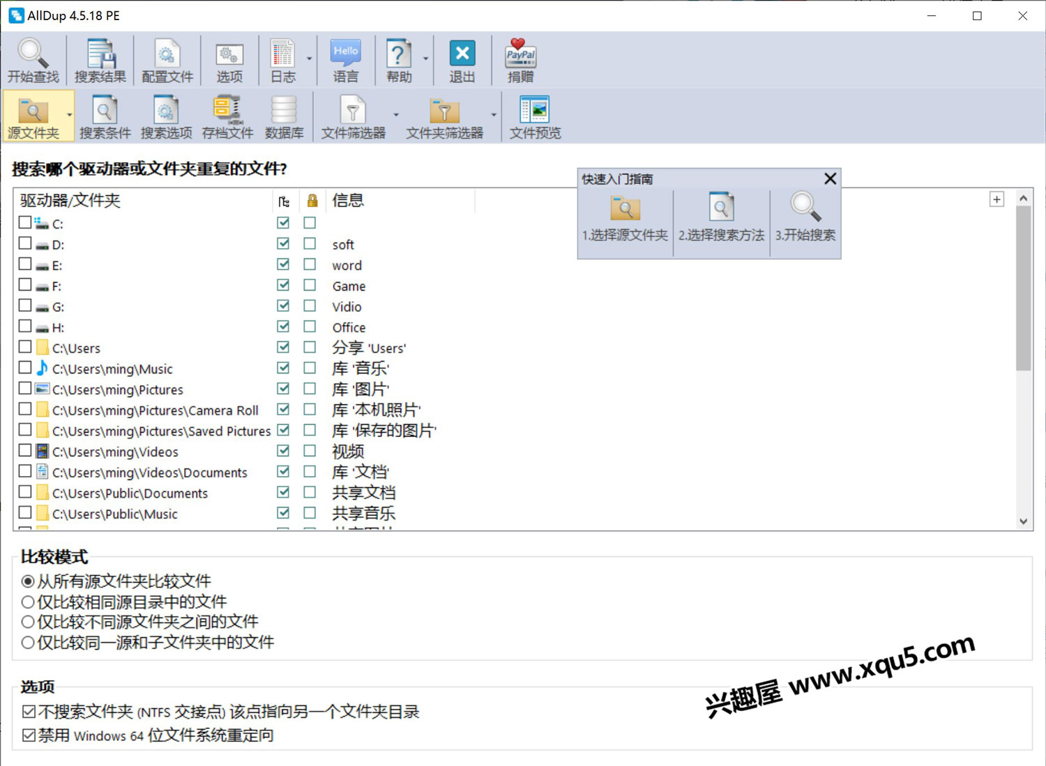Click the 驱动器/文件夹 column header
This screenshot has width=1046, height=766.
pos(143,201)
